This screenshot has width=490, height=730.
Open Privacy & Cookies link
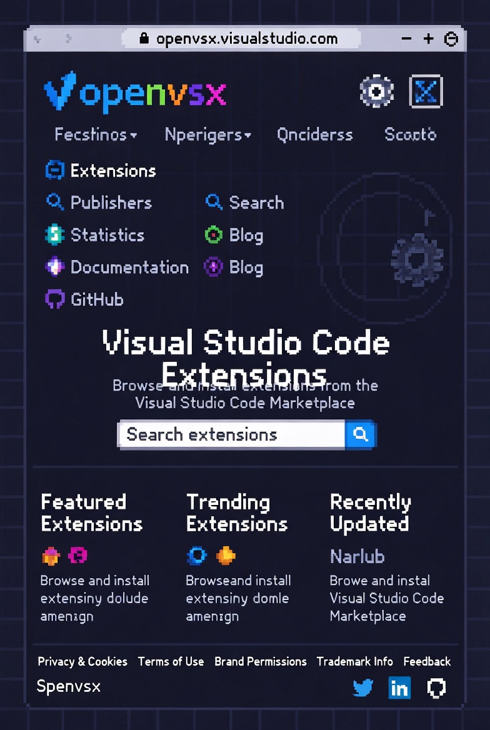(82, 661)
